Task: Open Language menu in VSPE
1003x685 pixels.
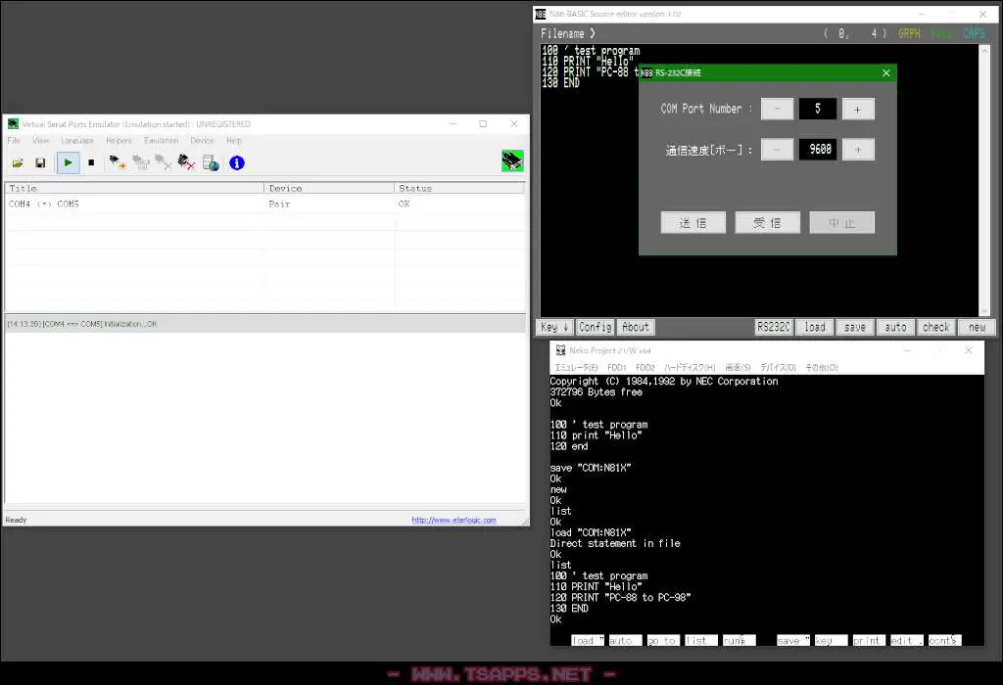Action: click(76, 141)
